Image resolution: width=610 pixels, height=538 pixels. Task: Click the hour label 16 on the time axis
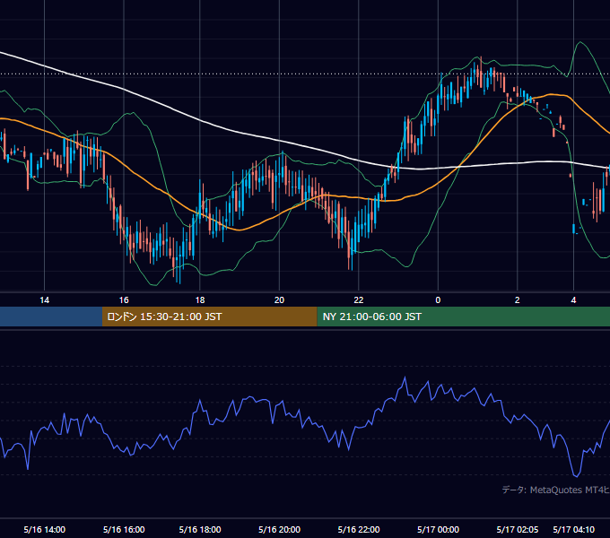click(x=124, y=300)
